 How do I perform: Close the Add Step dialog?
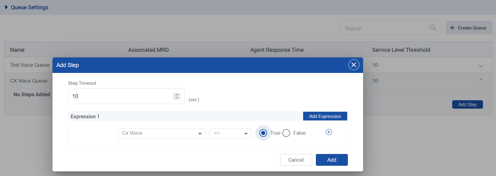(x=353, y=65)
